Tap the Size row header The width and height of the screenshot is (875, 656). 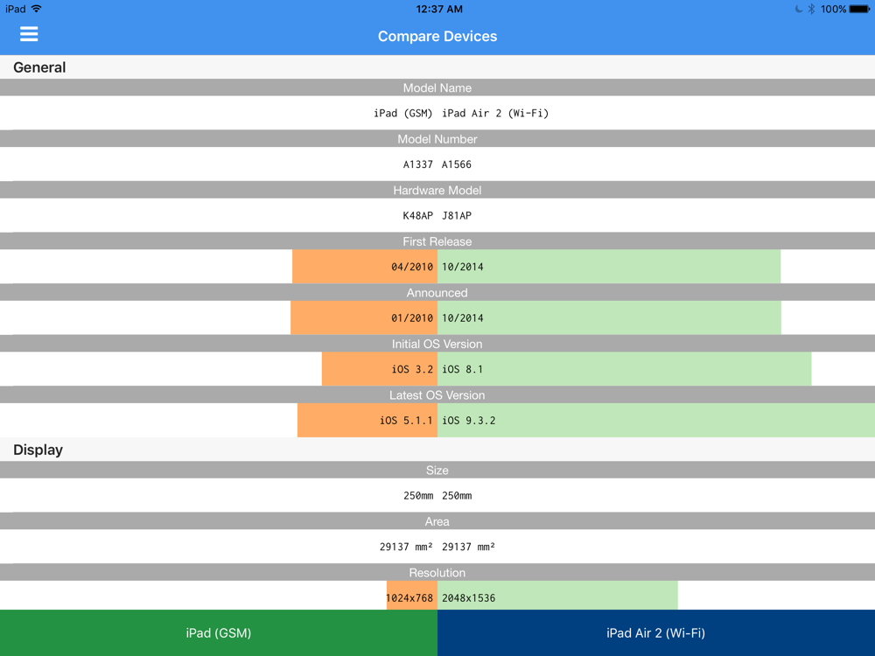point(437,471)
